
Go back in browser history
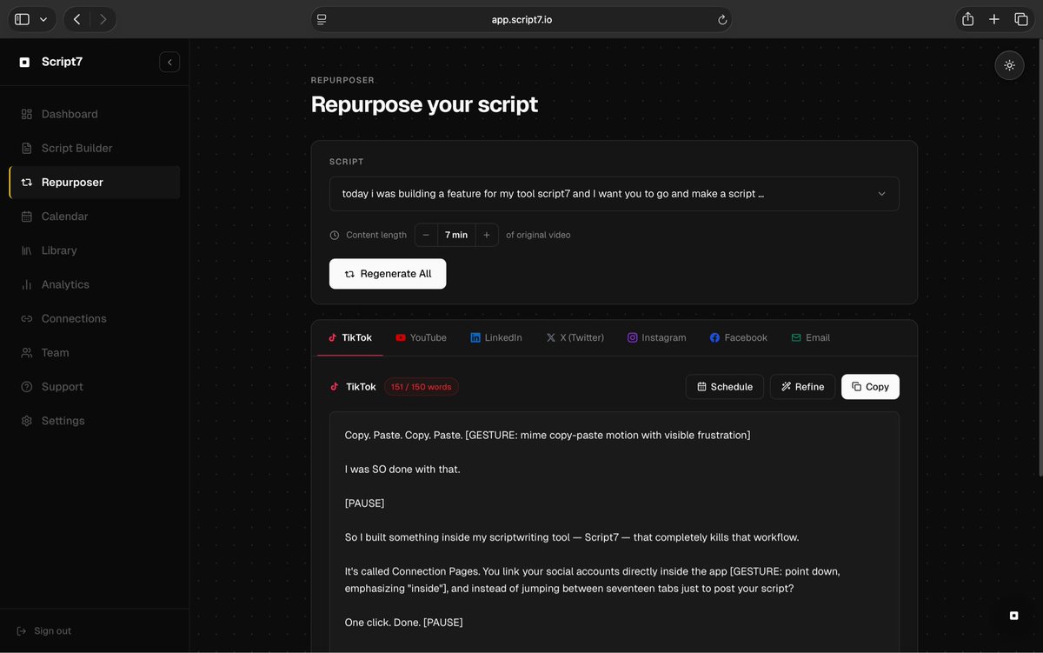[77, 19]
